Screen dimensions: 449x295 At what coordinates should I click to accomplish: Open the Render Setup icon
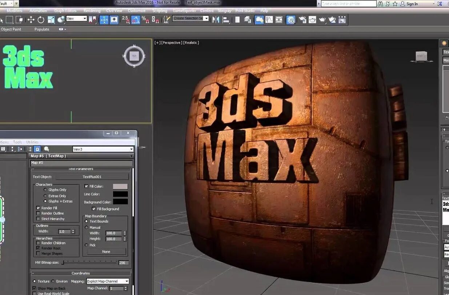[302, 20]
